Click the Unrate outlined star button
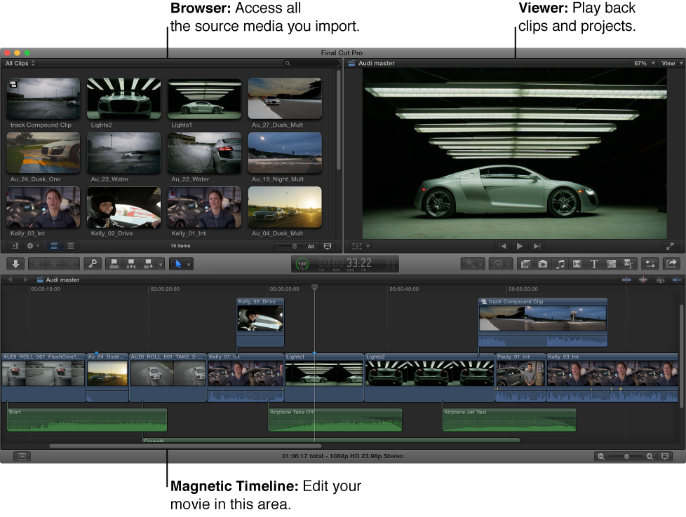Screen dimensions: 686x517 (x=54, y=264)
